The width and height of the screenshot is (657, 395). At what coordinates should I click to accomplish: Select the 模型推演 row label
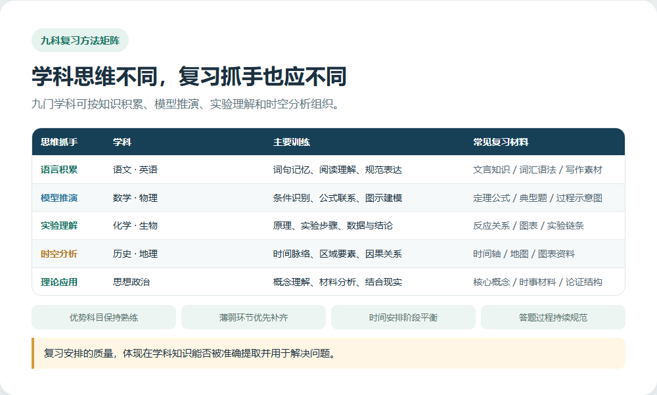(59, 198)
